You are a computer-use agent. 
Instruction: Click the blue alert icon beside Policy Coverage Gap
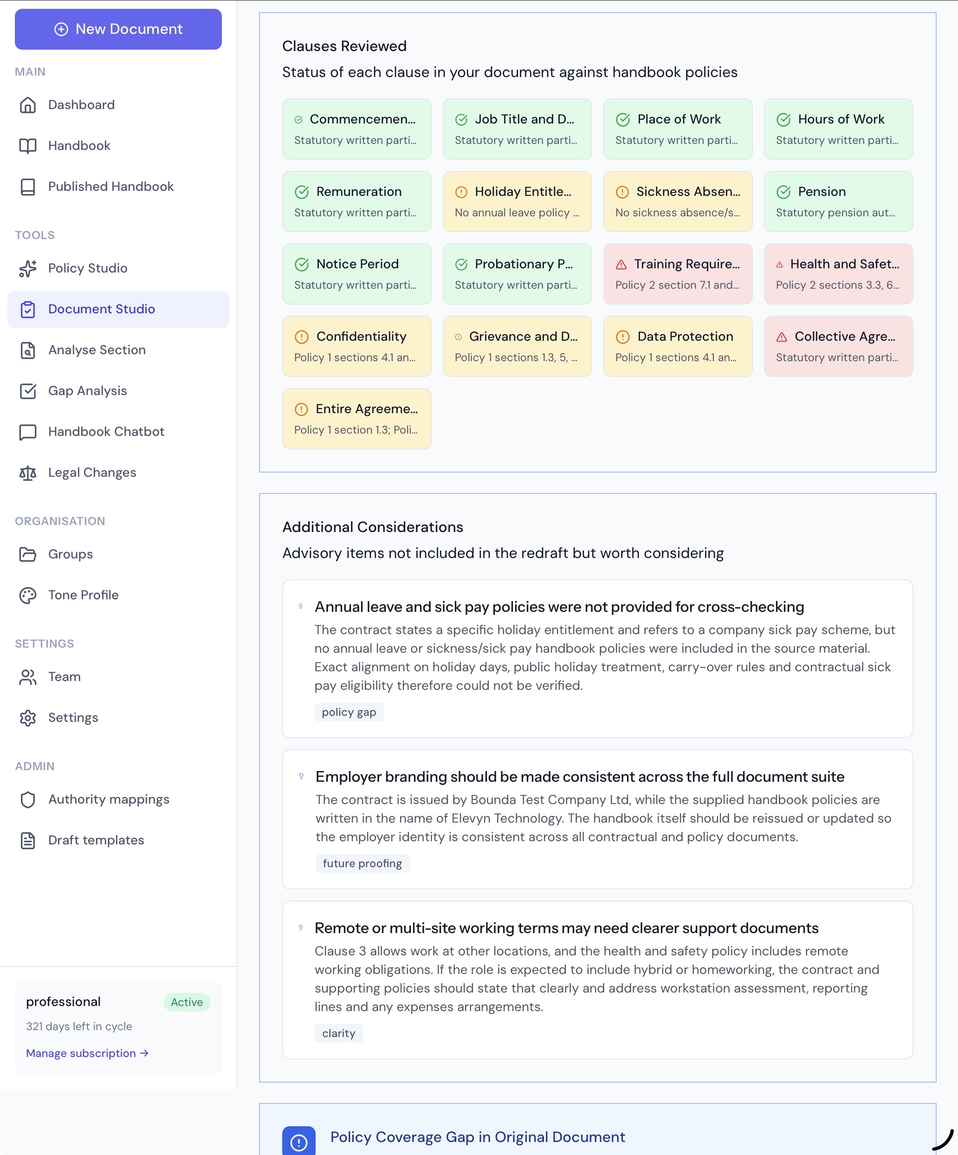(298, 1142)
